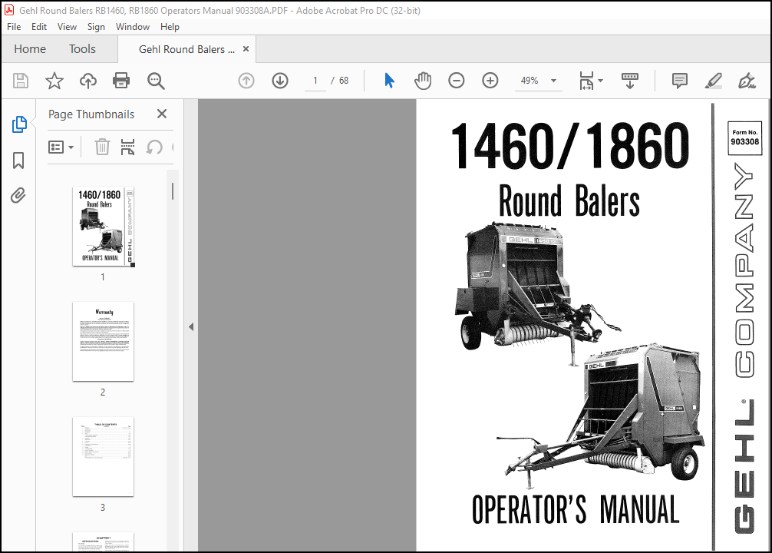The image size is (772, 553).
Task: Select page 3 table of contents thumbnail
Action: (103, 456)
